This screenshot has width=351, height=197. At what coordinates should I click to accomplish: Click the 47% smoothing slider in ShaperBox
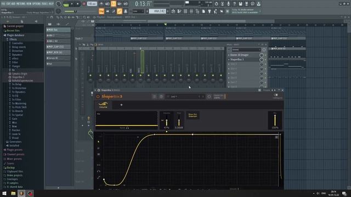click(x=167, y=121)
